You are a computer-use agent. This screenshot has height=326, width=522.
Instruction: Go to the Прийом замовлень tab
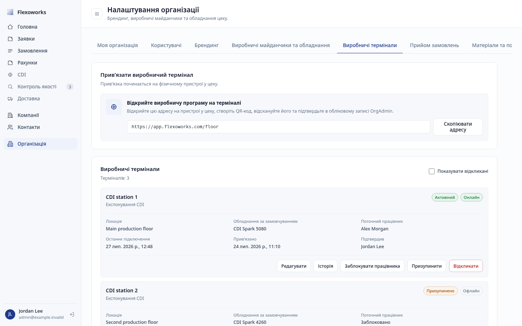(x=434, y=45)
